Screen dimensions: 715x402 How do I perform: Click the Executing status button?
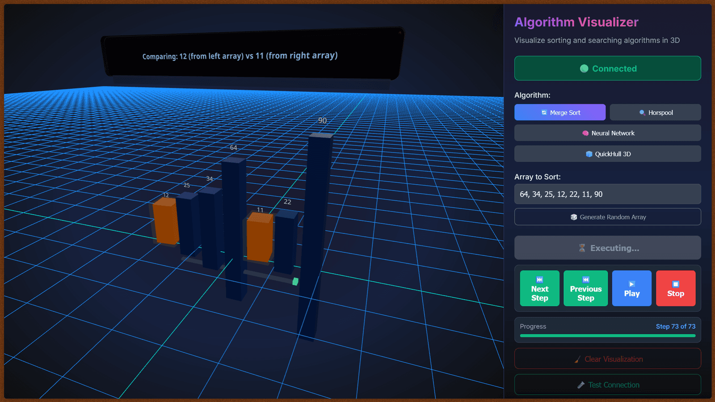tap(608, 248)
